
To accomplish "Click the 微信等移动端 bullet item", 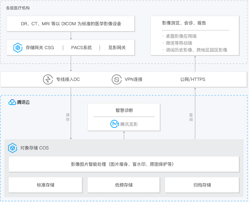I will (x=179, y=43).
